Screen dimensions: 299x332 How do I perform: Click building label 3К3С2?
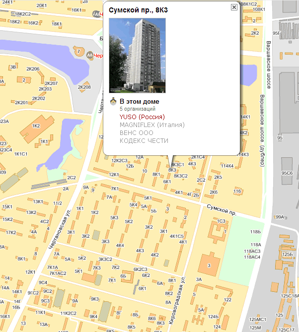tap(105, 260)
